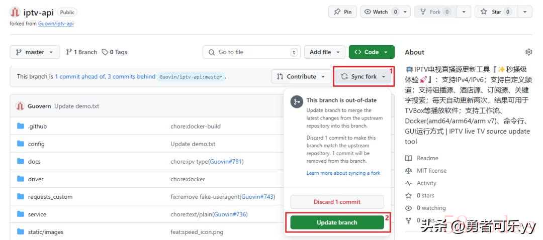The width and height of the screenshot is (543, 240).
Task: Open the Add file dropdown
Action: pyautogui.click(x=324, y=52)
